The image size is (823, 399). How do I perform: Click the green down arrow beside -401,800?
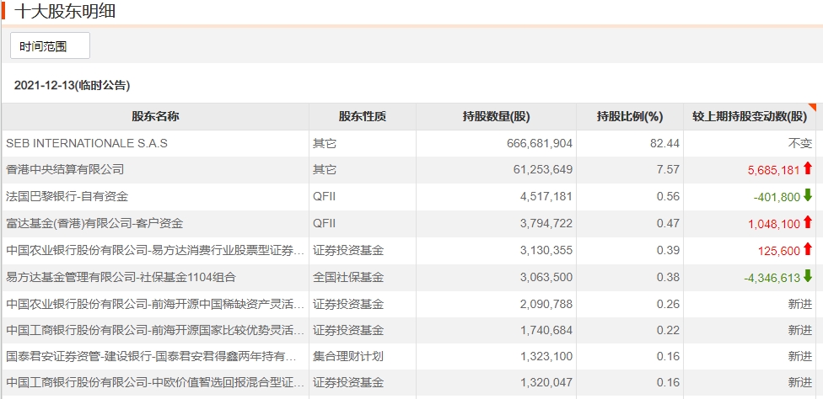(807, 196)
